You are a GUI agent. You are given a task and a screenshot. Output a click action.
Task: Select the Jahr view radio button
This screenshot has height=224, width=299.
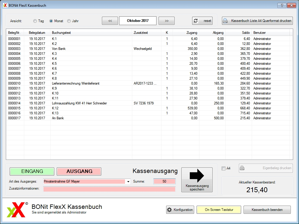click(69, 21)
